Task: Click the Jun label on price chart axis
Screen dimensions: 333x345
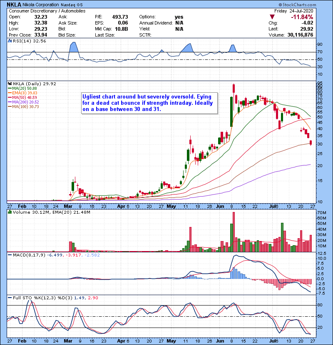Action: [x=220, y=207]
